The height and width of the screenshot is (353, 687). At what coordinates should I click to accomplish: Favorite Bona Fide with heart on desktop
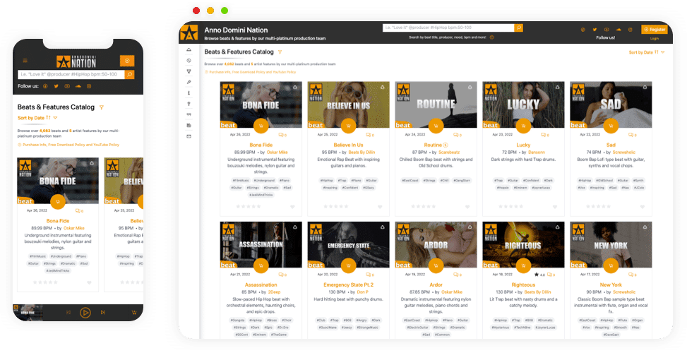292,207
